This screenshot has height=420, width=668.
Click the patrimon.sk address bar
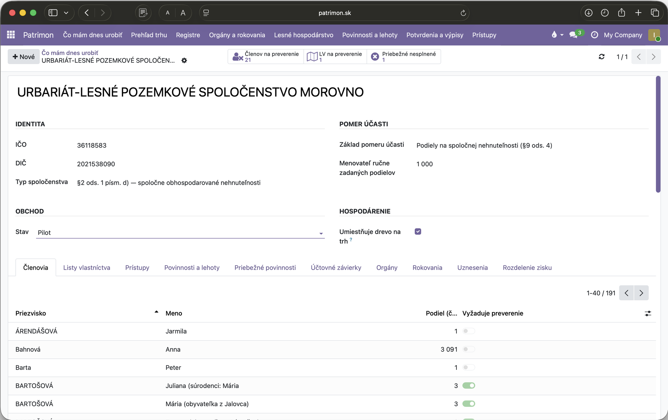pos(334,13)
